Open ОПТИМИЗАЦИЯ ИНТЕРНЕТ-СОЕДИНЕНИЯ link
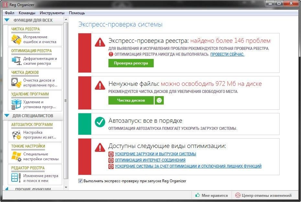 click(150, 160)
